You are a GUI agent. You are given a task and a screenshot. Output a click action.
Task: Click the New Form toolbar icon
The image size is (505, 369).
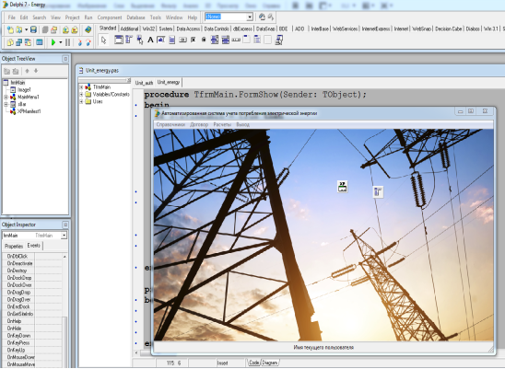click(x=40, y=42)
